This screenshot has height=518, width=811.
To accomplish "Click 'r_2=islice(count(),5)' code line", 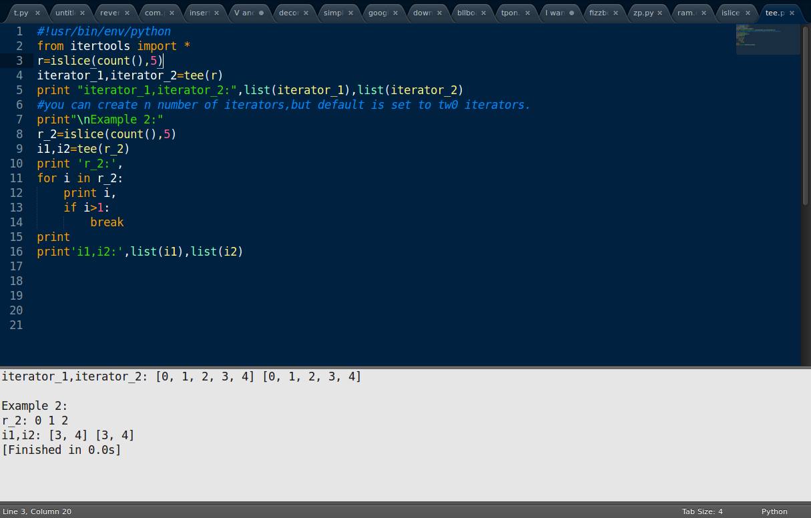I will pyautogui.click(x=107, y=134).
